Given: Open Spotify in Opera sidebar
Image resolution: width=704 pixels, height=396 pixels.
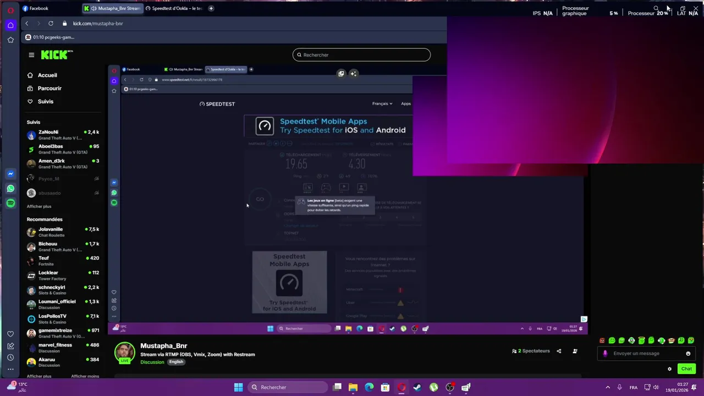Looking at the screenshot, I should [x=10, y=204].
